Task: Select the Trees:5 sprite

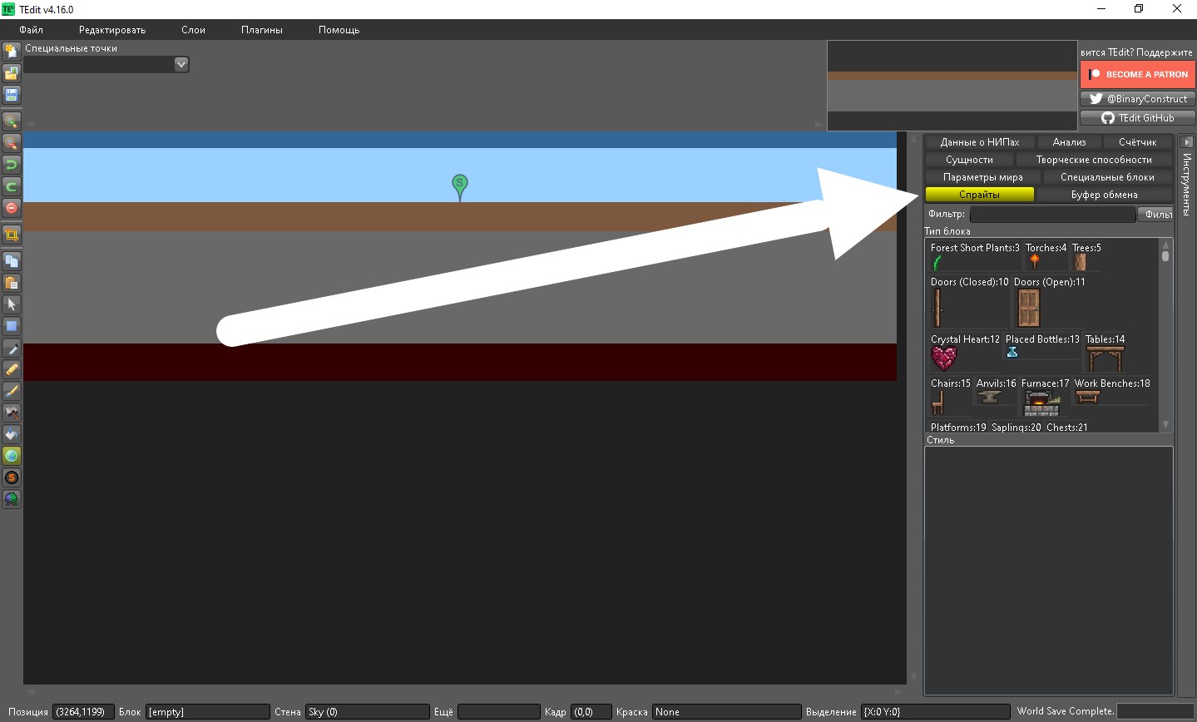Action: coord(1086,257)
